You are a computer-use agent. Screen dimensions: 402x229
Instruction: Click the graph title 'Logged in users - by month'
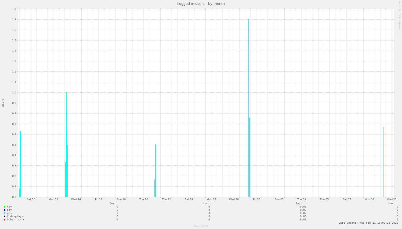coord(201,4)
